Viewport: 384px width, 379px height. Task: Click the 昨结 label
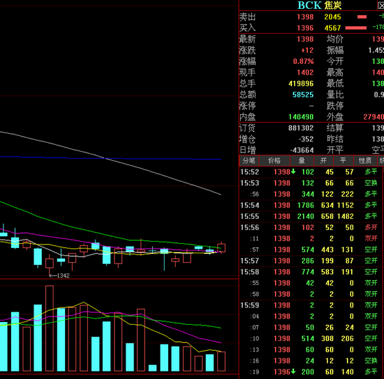point(335,139)
